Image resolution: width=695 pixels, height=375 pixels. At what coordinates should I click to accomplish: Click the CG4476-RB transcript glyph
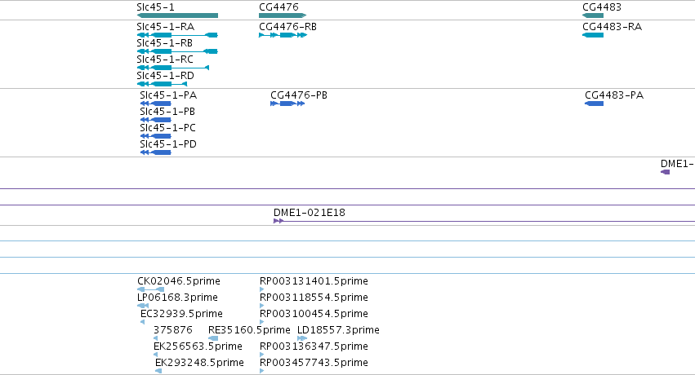pyautogui.click(x=283, y=35)
